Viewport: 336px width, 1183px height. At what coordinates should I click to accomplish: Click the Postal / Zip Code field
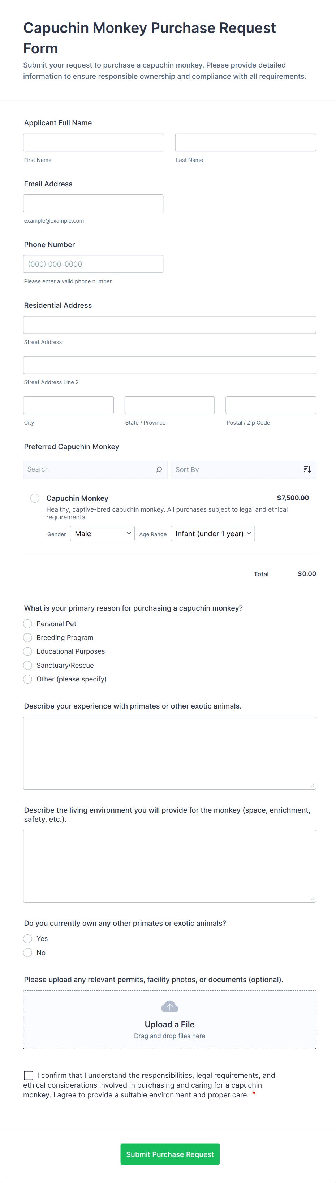270,405
